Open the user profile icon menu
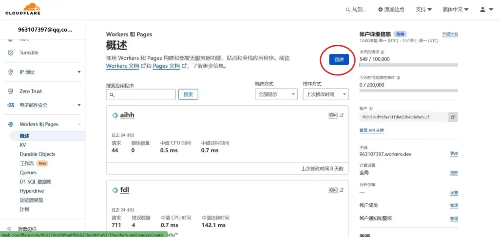The width and height of the screenshot is (499, 237). (486, 9)
